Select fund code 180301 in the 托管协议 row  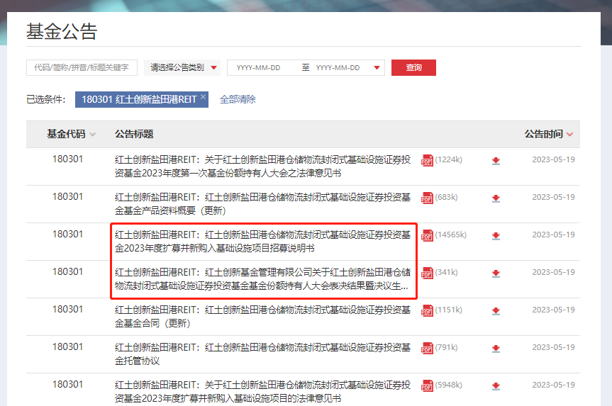pyautogui.click(x=67, y=346)
